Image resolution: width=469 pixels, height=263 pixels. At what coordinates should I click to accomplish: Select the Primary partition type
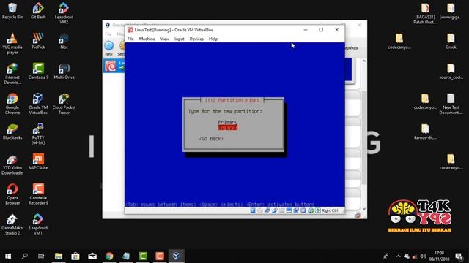click(228, 122)
